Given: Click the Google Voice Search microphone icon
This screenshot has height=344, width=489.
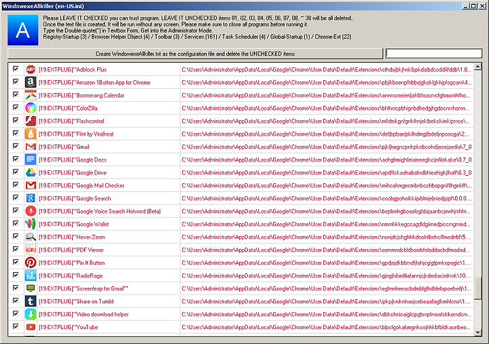Looking at the screenshot, I should coord(31,211).
